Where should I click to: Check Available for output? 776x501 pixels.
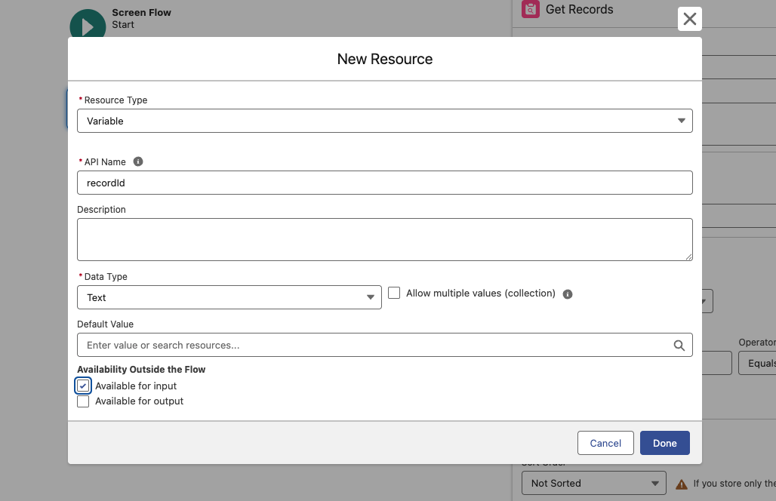pos(83,401)
